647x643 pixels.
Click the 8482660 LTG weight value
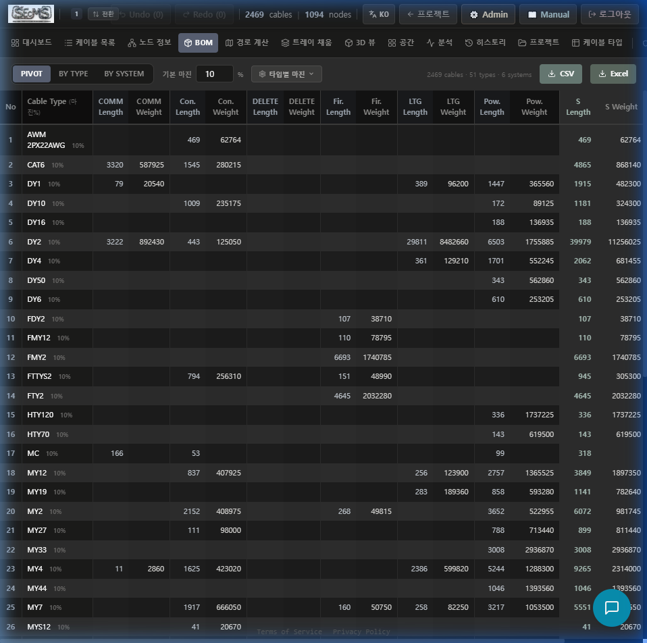[454, 242]
